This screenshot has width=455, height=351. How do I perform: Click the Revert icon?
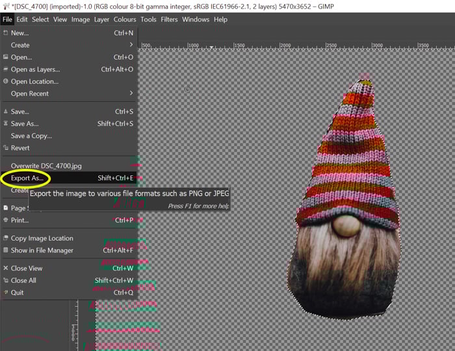pyautogui.click(x=5, y=148)
